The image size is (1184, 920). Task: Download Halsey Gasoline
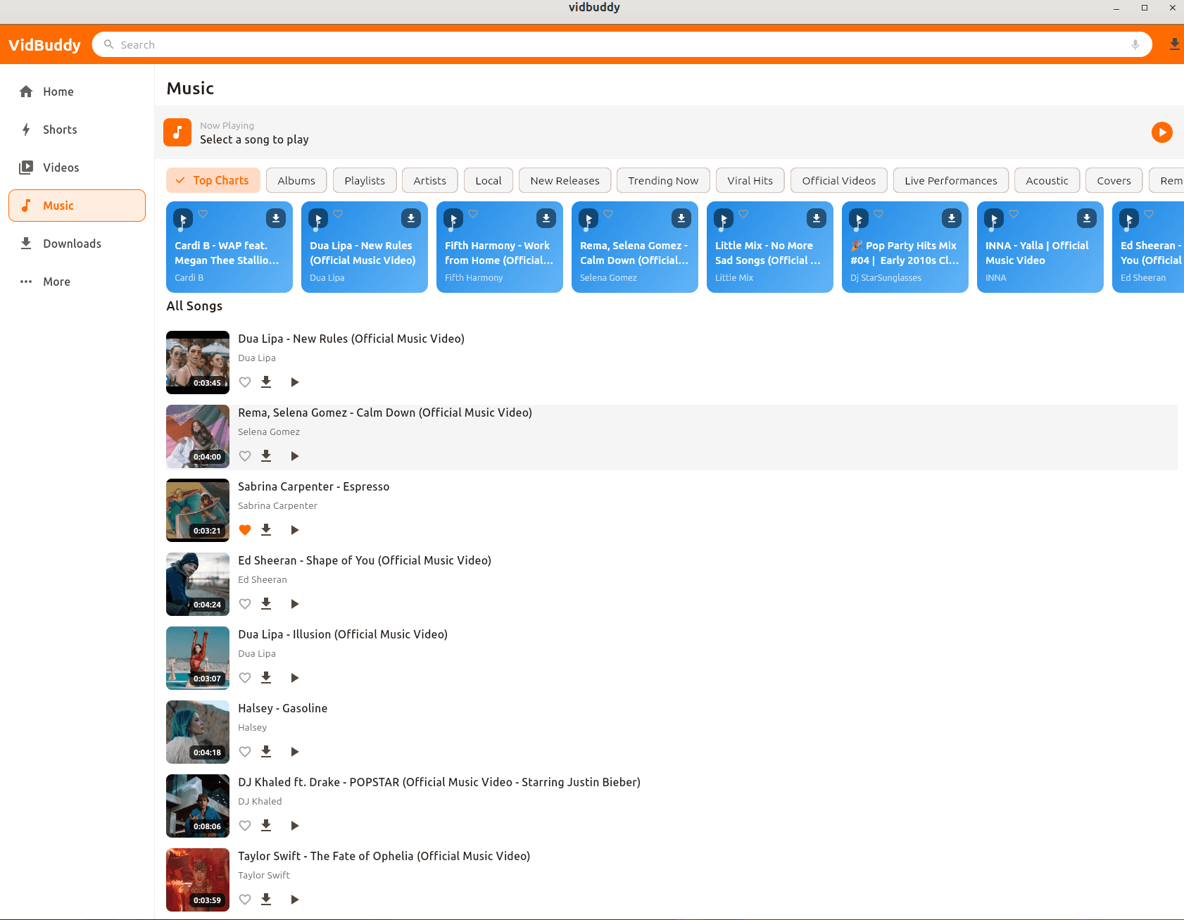[266, 751]
